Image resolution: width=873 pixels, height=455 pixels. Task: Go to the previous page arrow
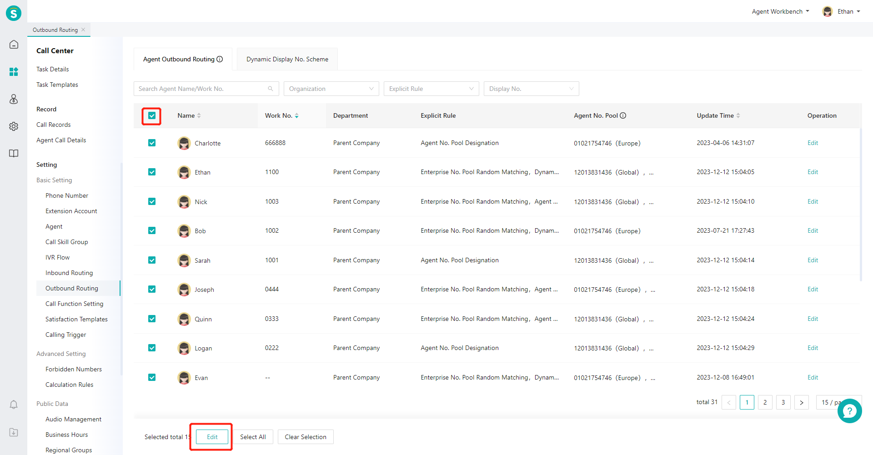click(x=729, y=402)
